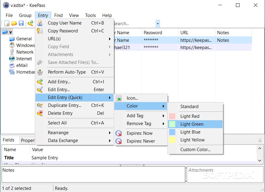Image resolution: width=265 pixels, height=192 pixels.
Task: Click the New Database toolbar icon
Action: (x=7, y=23)
